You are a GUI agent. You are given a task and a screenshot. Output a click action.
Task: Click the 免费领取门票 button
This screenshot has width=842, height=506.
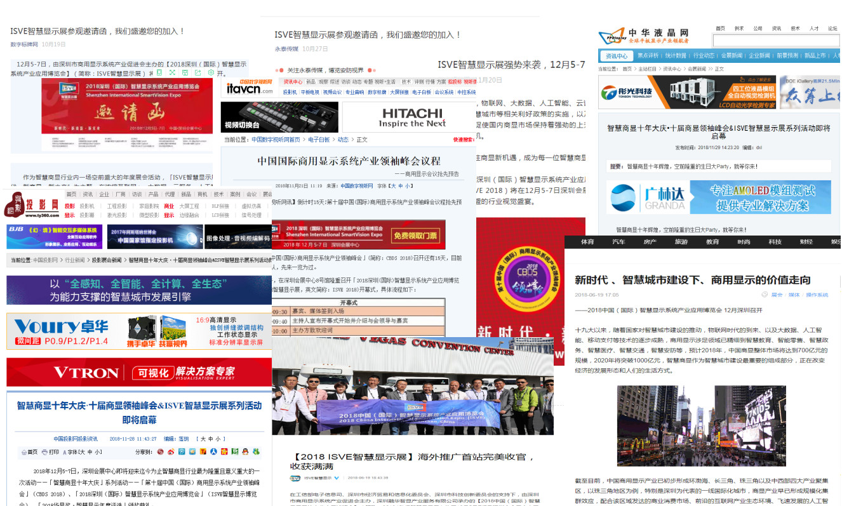click(415, 236)
